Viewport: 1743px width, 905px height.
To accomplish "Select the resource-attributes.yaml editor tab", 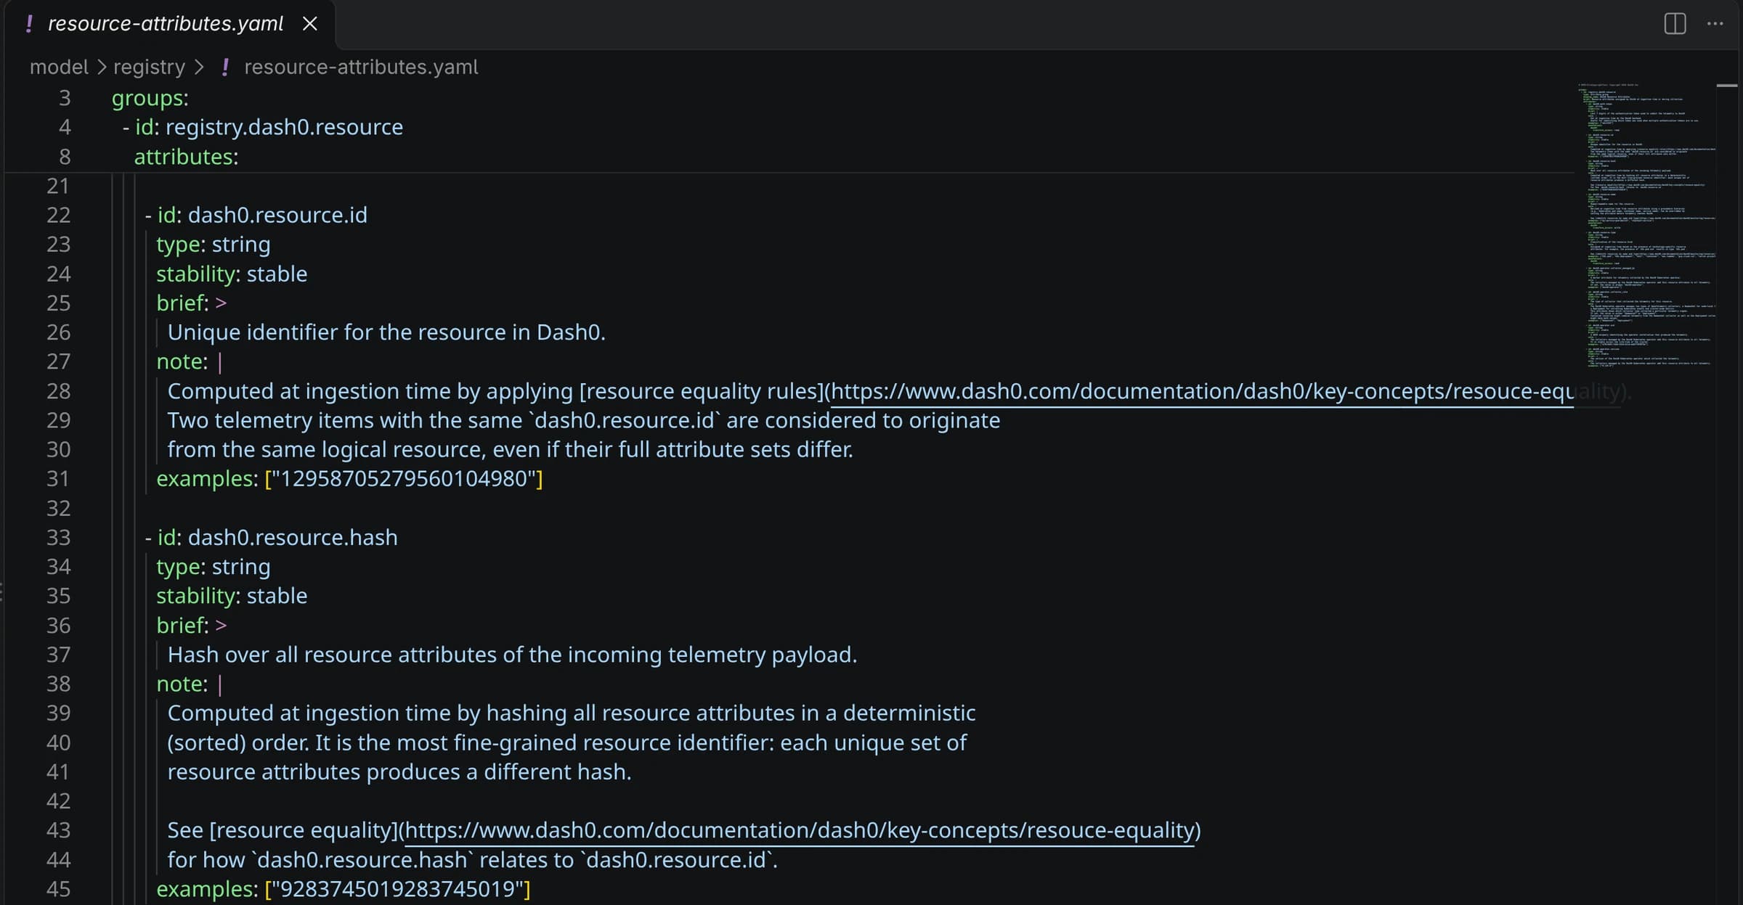I will [x=168, y=24].
